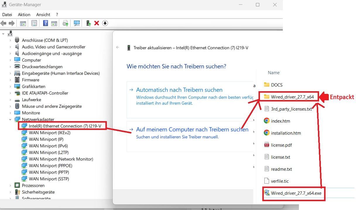Image resolution: width=356 pixels, height=210 pixels.
Task: Select the Monitore category
Action: [31, 113]
